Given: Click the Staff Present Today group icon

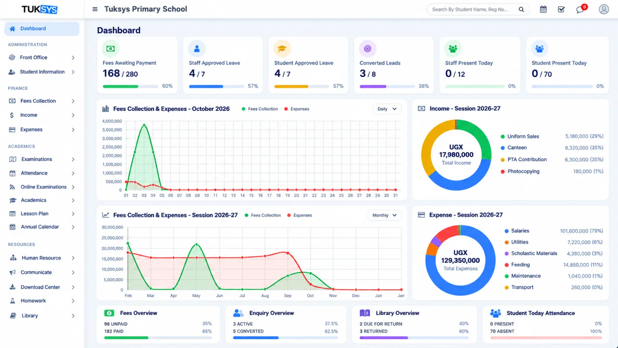Looking at the screenshot, I should (x=453, y=49).
